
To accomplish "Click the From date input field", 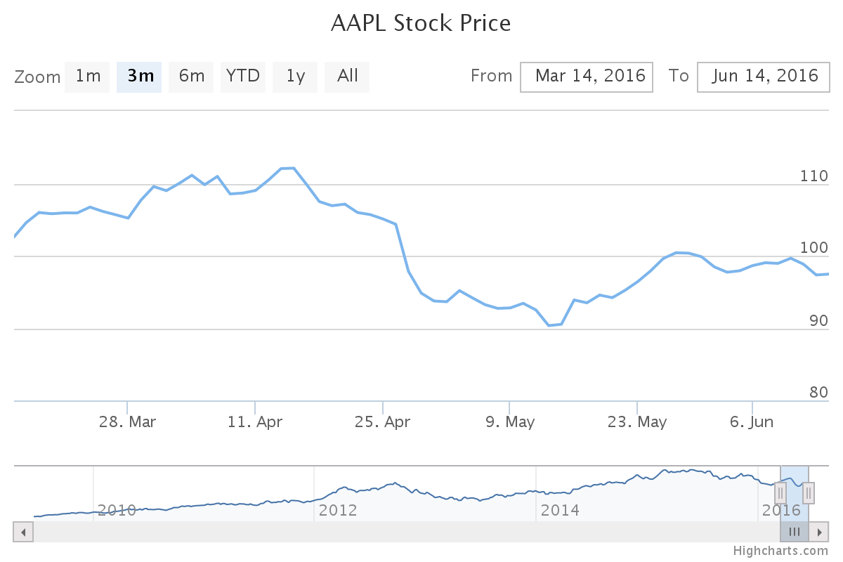I will click(587, 77).
